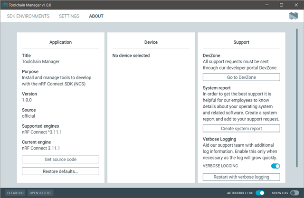Minimize the Toolchain Manager window

267,5
